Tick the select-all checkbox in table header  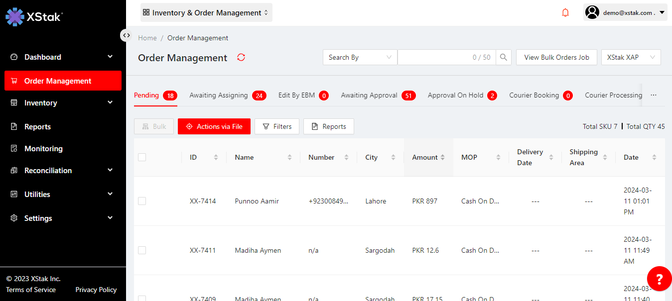pos(142,157)
